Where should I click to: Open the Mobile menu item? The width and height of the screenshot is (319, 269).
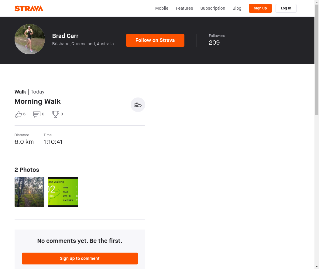(162, 8)
